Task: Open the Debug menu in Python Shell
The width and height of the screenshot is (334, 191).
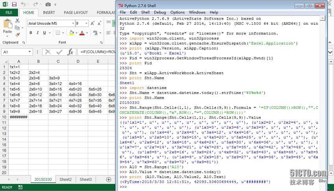Action: (160, 12)
